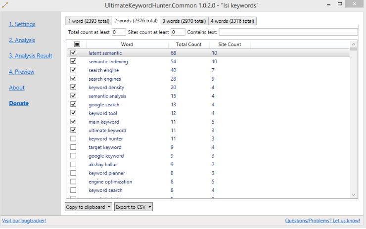Sort by the Total Count column header
The width and height of the screenshot is (366, 229).
tap(188, 45)
